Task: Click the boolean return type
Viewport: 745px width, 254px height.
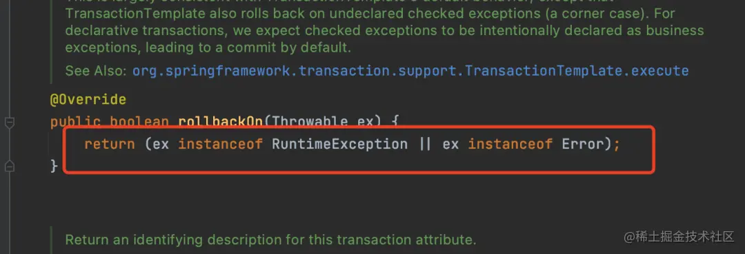Action: pos(139,122)
